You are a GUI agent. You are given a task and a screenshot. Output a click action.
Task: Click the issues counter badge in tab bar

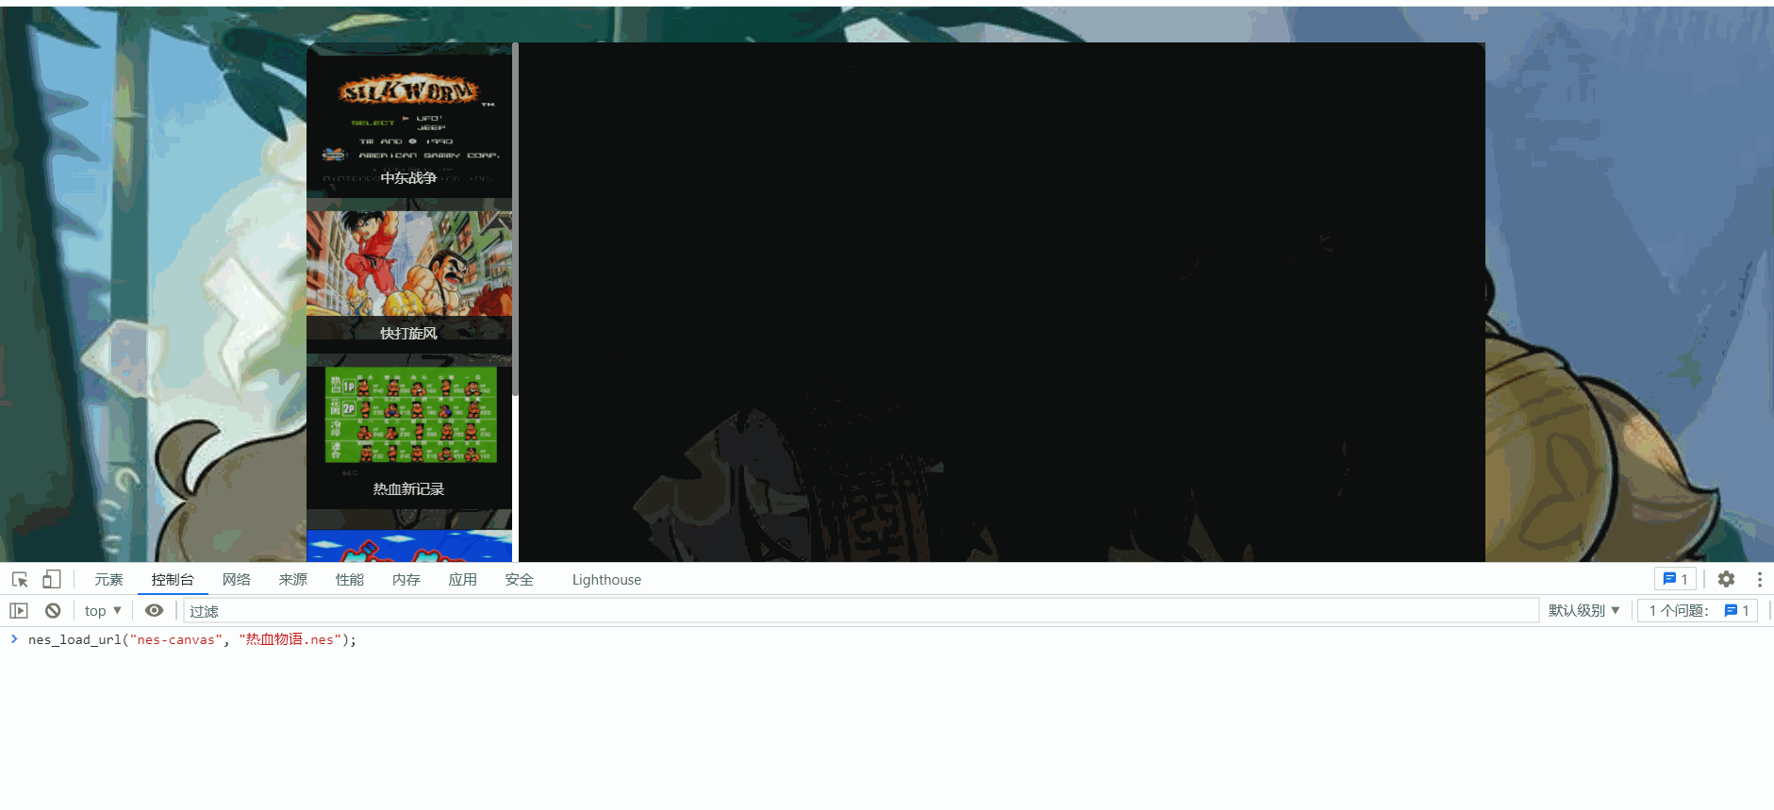pyautogui.click(x=1675, y=579)
